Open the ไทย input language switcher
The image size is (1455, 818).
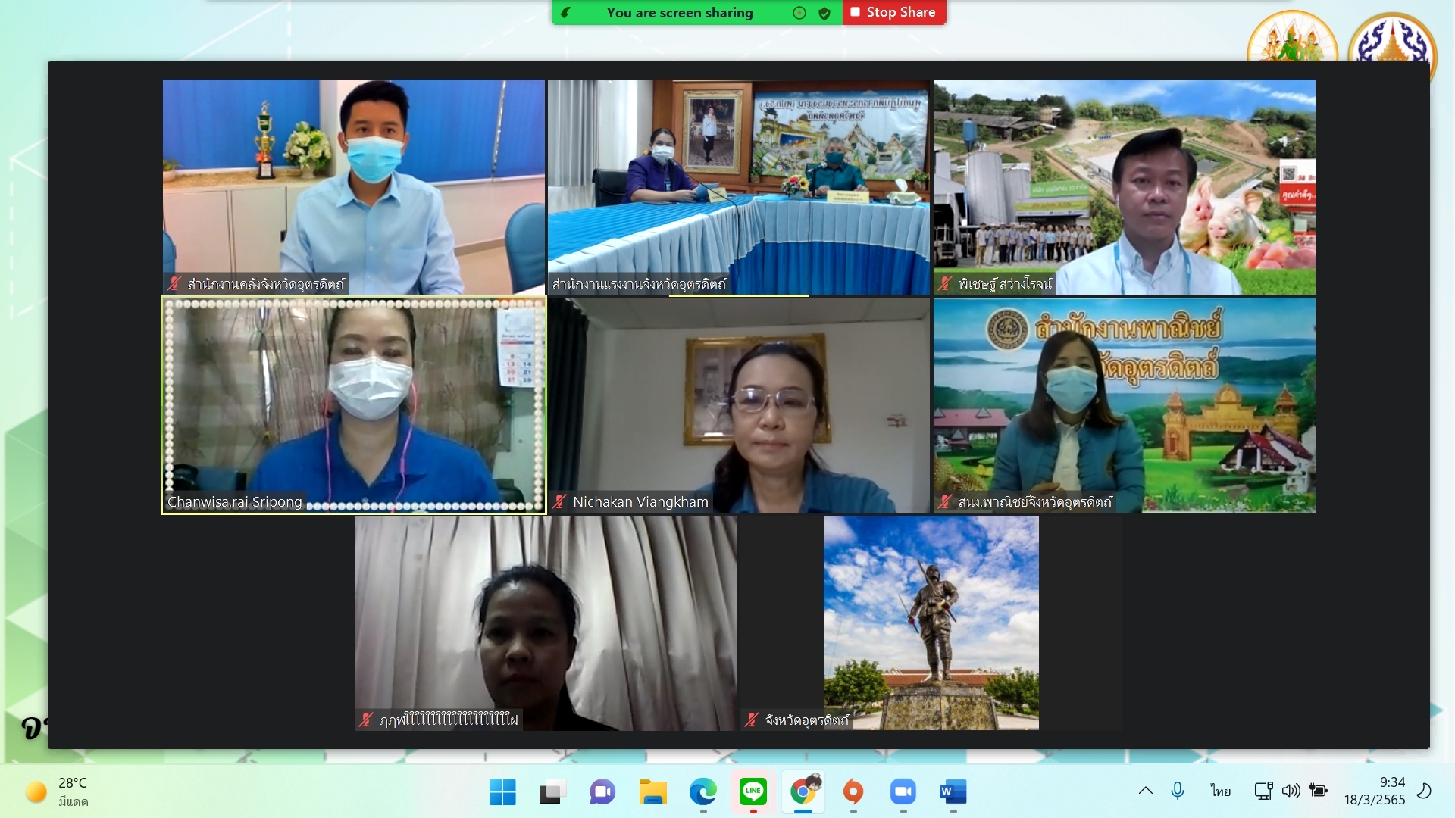1220,791
